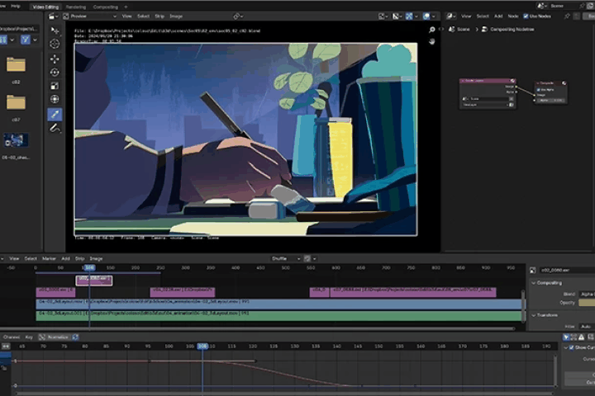
Task: Open the file browser display mode dropdown arrow
Action: click(x=12, y=40)
